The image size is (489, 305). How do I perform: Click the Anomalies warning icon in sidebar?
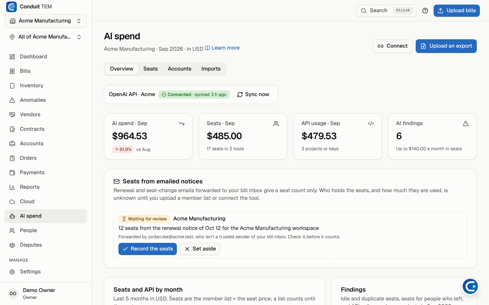[12, 100]
